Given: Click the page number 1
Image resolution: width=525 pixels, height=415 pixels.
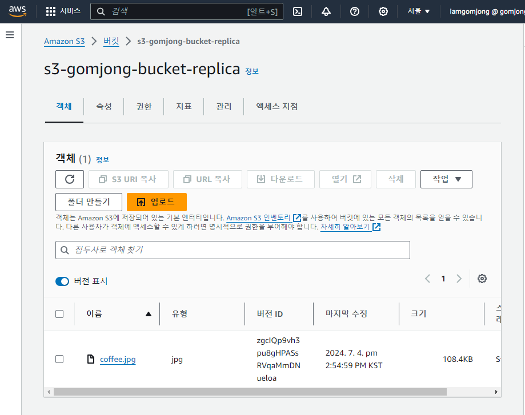Looking at the screenshot, I should click(443, 279).
